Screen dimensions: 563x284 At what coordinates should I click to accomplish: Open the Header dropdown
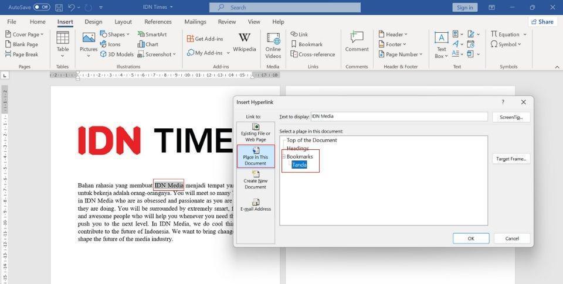393,35
